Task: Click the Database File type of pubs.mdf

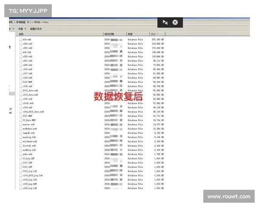Action: tap(135, 154)
